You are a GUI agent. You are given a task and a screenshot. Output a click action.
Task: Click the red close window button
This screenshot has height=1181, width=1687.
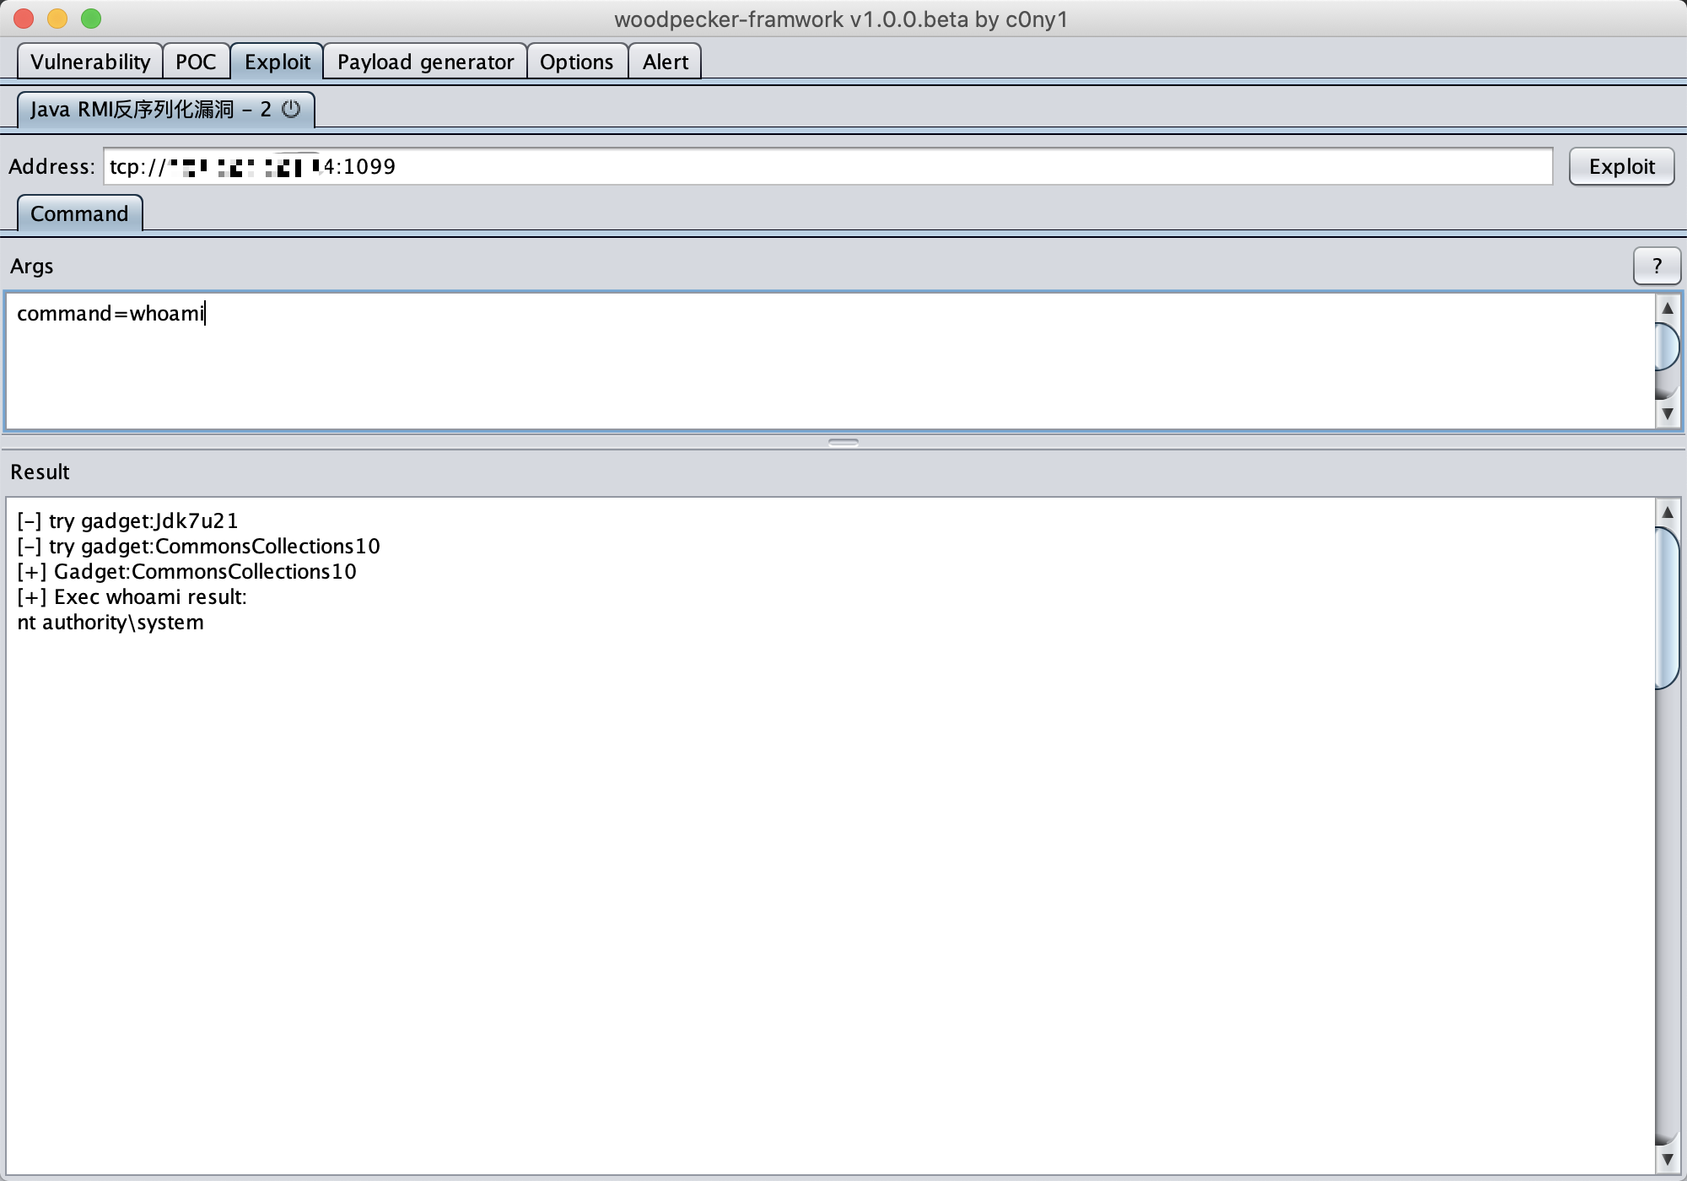click(x=24, y=18)
